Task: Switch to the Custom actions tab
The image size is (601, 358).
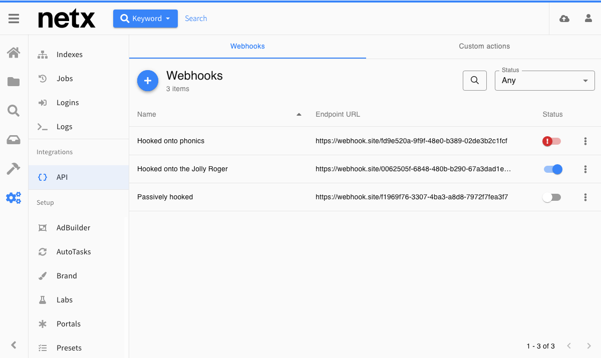Action: 484,46
